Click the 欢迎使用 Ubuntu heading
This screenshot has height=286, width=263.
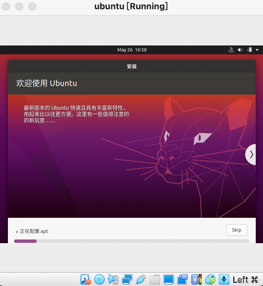point(46,83)
